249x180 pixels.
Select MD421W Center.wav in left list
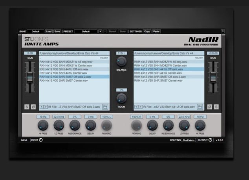point(74,65)
